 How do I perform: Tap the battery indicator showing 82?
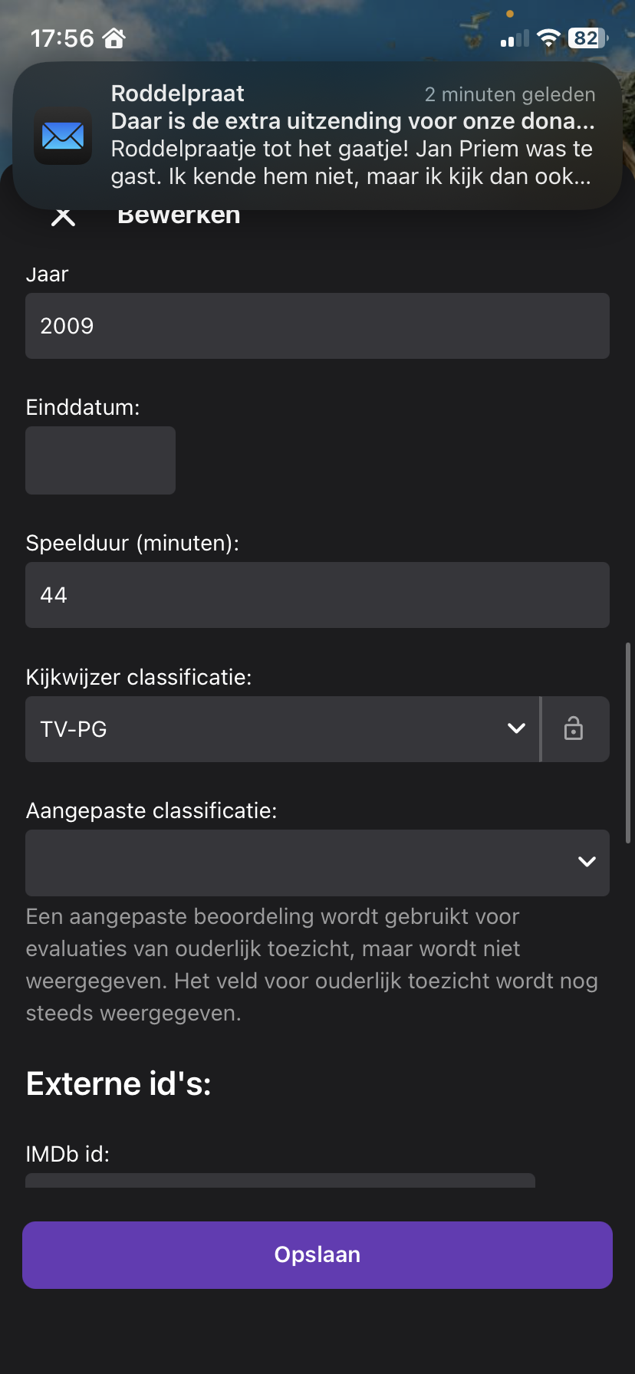pos(587,38)
